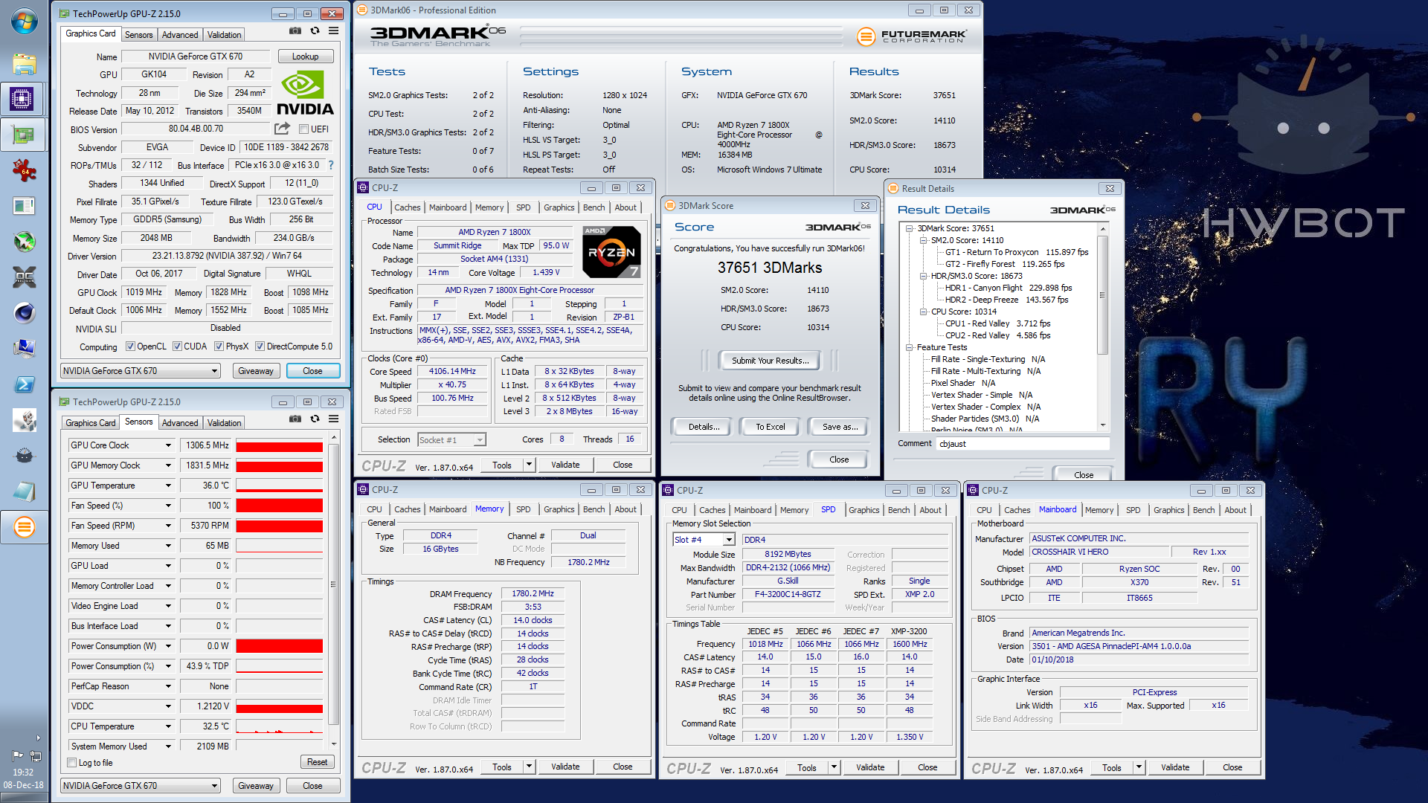Refresh the Graphics Card GPU-Z window
Screen dimensions: 1428x803
pyautogui.click(x=315, y=31)
